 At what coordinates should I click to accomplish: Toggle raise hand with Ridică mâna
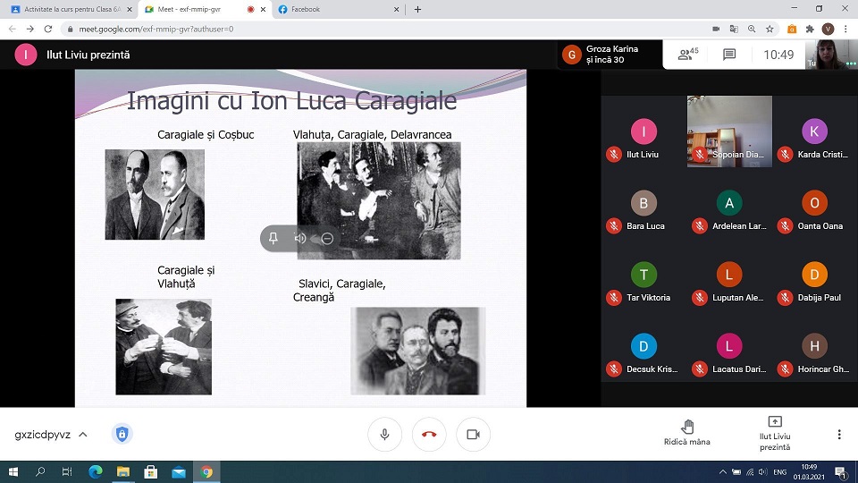pos(686,433)
